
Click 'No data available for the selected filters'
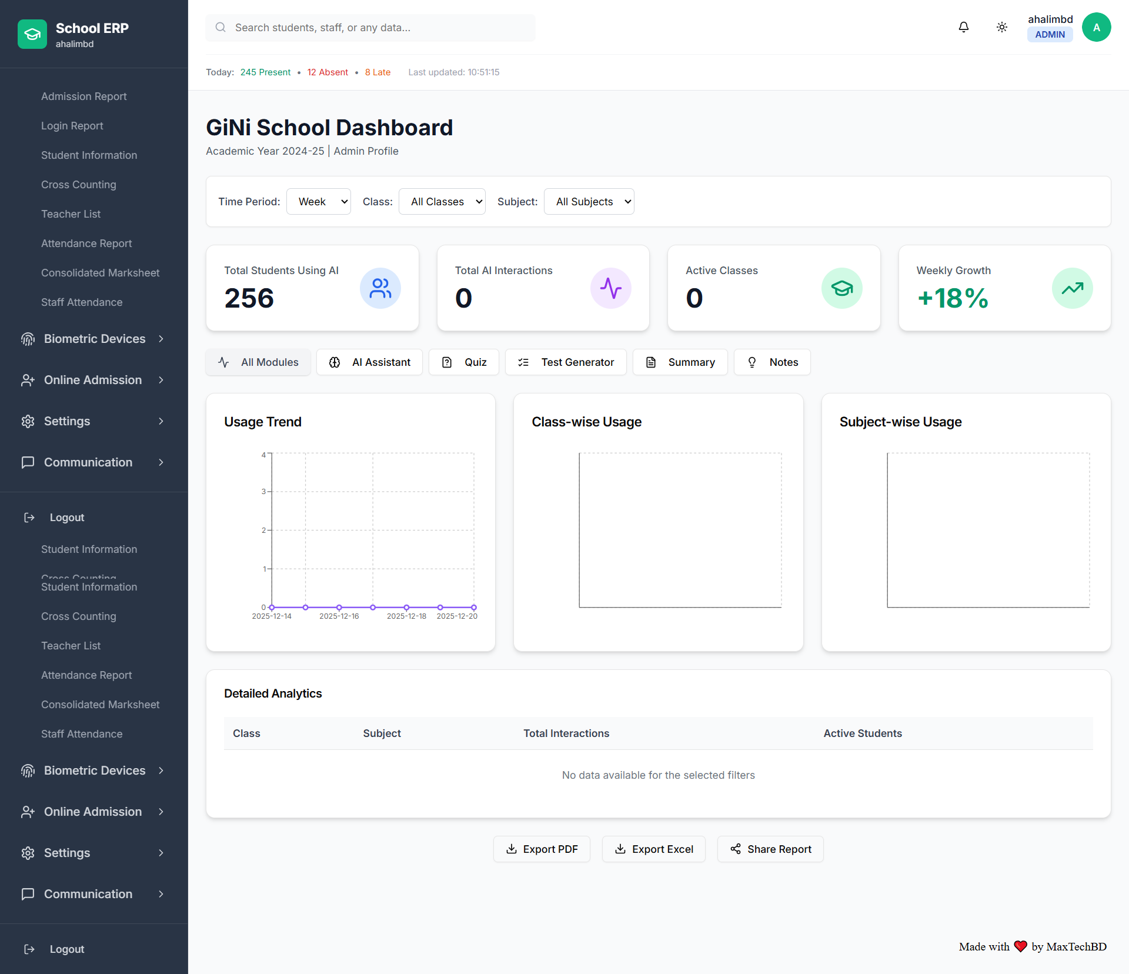(659, 775)
